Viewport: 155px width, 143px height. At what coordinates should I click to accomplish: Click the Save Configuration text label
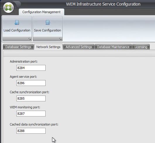(47, 30)
